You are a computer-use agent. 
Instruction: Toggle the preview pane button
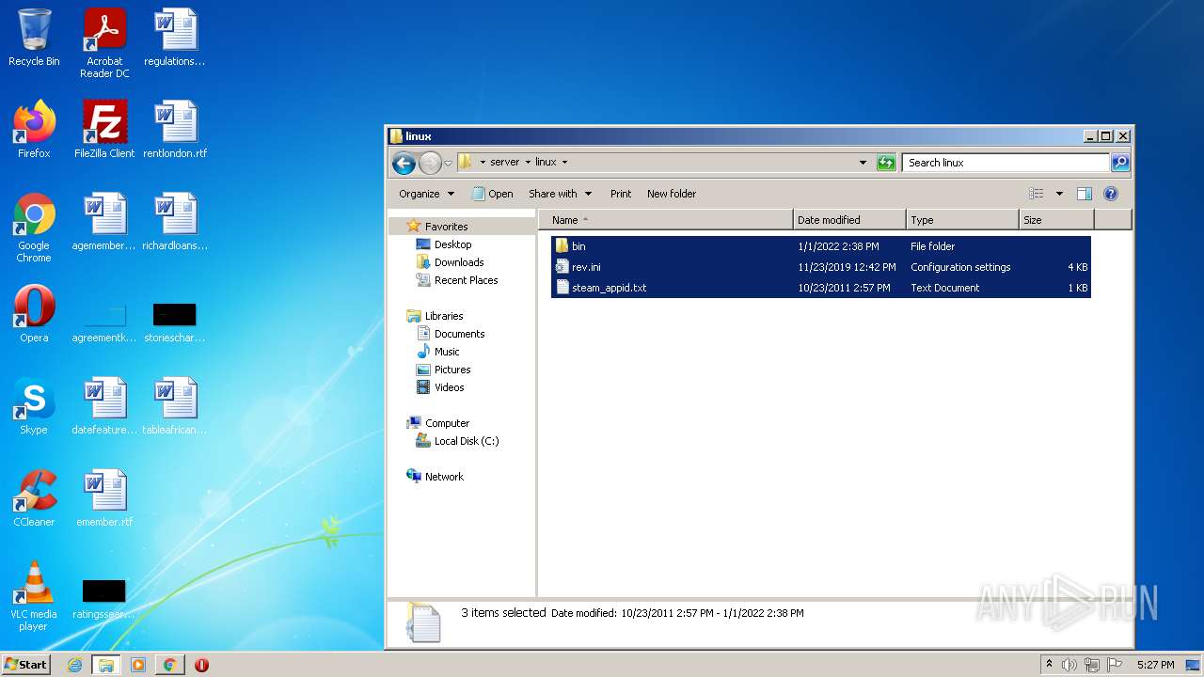click(1084, 194)
